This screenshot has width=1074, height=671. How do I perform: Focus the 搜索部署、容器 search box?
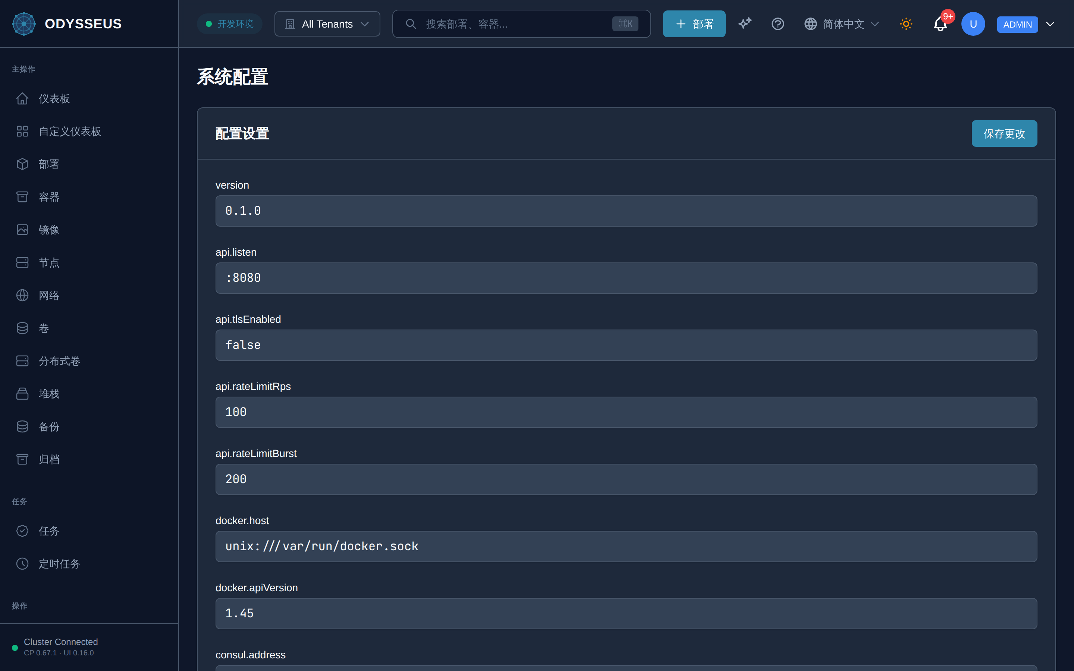point(521,24)
